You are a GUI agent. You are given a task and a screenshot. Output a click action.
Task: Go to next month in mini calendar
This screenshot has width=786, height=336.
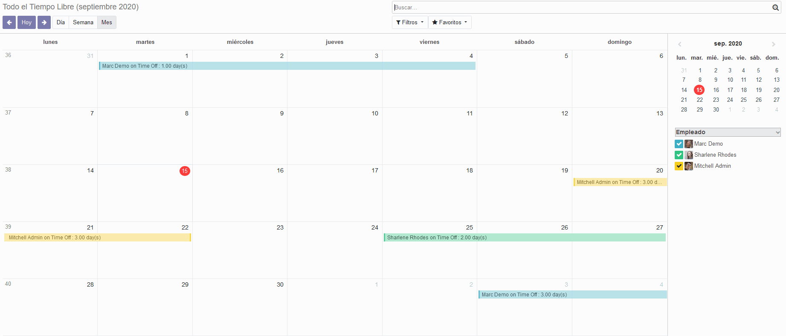tap(773, 44)
